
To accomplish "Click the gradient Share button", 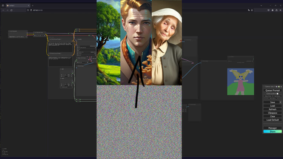I will (x=272, y=131).
